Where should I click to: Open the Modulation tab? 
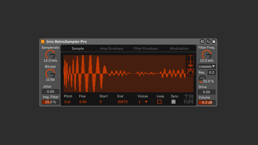[x=179, y=48]
